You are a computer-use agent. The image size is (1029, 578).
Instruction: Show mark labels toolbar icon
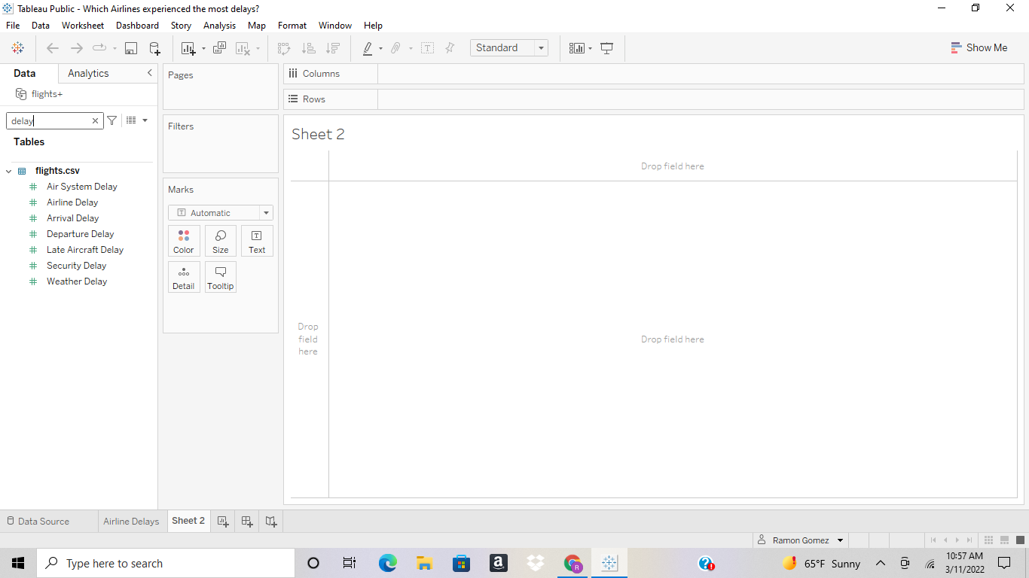427,48
